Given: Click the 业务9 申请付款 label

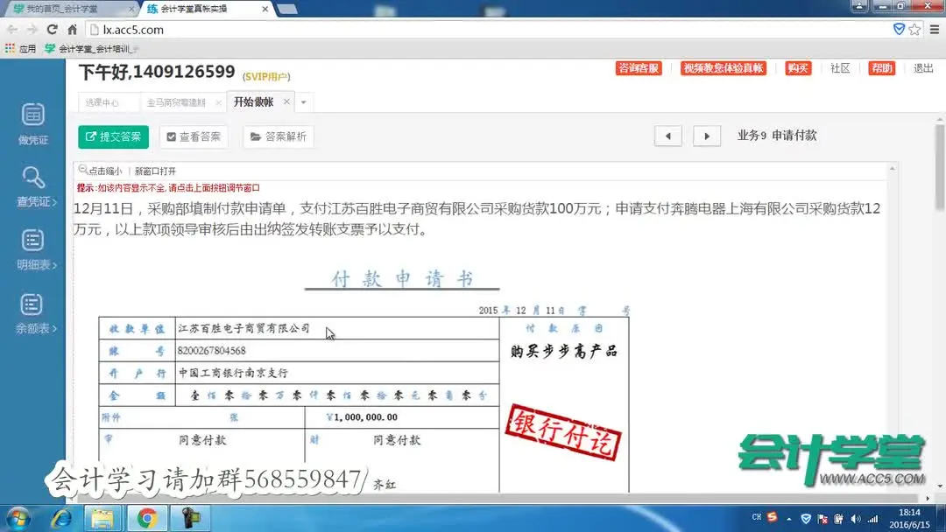Looking at the screenshot, I should click(x=777, y=136).
